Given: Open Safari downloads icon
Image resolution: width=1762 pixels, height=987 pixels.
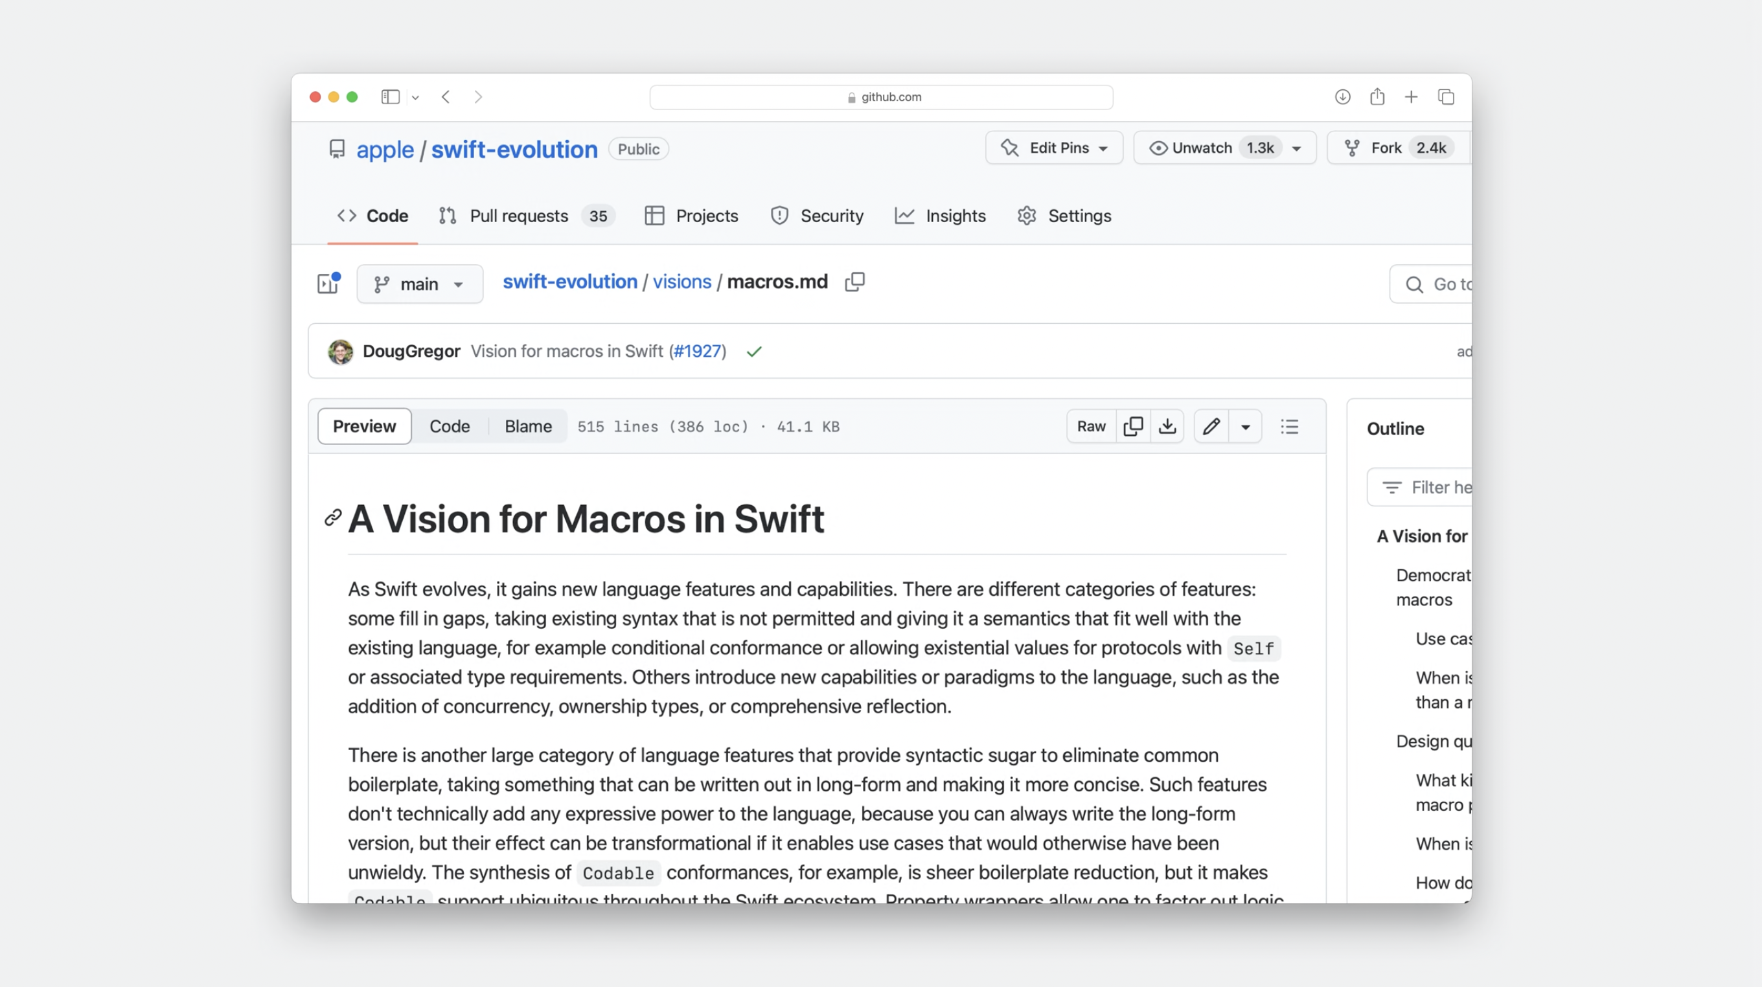Looking at the screenshot, I should point(1342,97).
